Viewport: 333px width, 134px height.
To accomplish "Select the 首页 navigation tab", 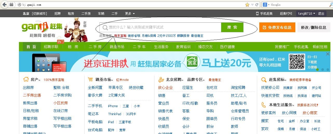I will (x=31, y=47).
